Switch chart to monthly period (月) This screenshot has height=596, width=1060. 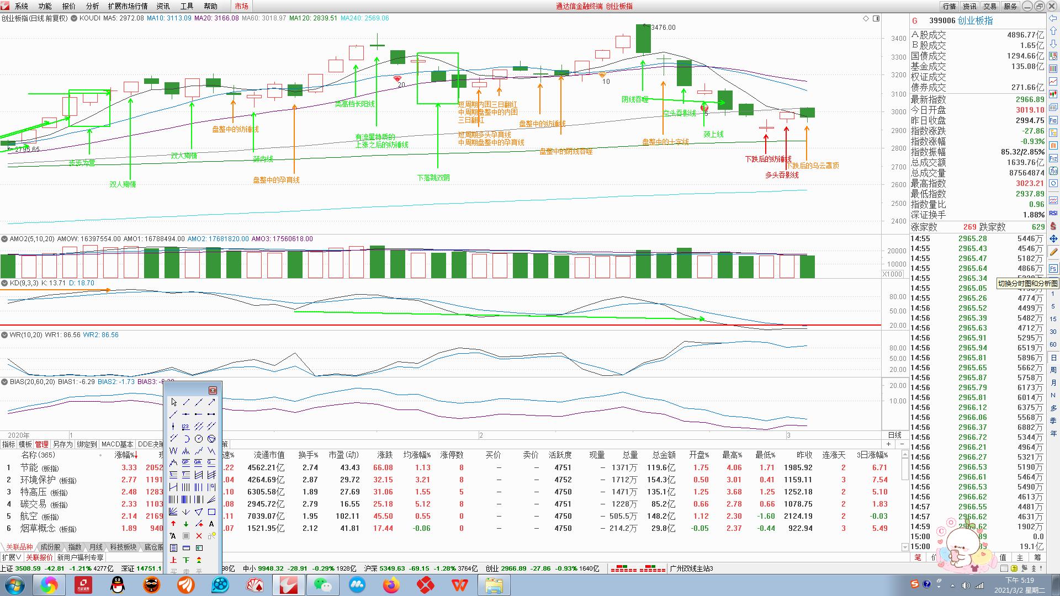(1053, 382)
